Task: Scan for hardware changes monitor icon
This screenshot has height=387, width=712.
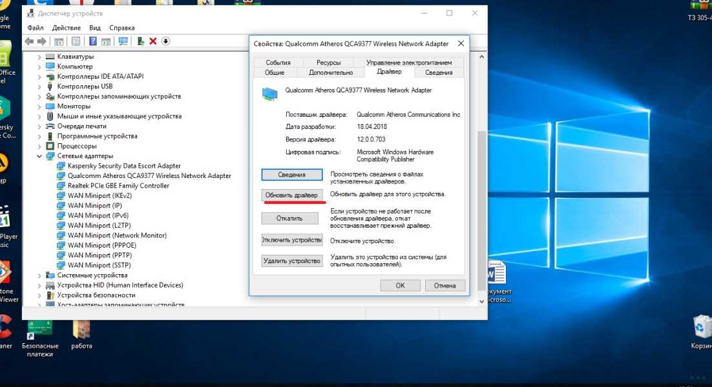Action: click(x=123, y=41)
